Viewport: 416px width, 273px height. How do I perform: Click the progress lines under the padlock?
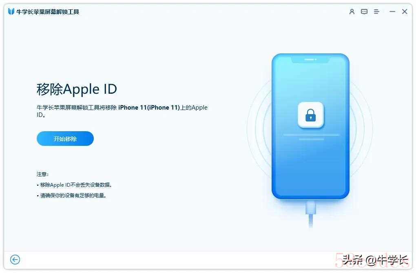pos(311,137)
